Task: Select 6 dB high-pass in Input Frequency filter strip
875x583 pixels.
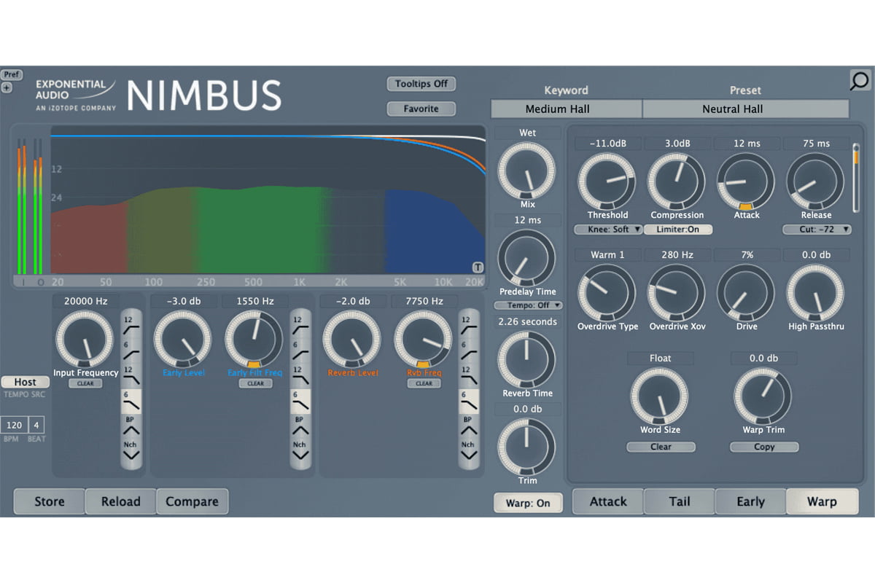Action: pos(132,350)
